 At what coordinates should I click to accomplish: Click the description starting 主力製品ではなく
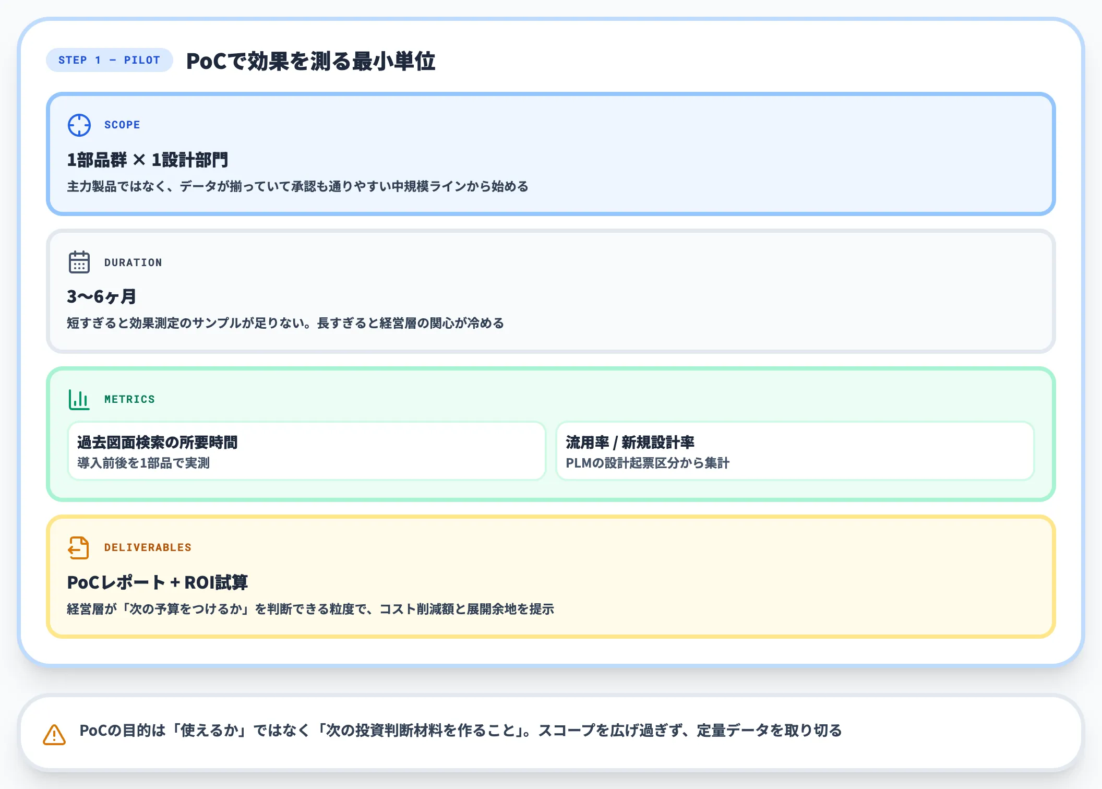pyautogui.click(x=297, y=186)
